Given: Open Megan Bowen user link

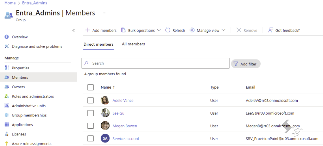Looking at the screenshot, I should (125, 126).
